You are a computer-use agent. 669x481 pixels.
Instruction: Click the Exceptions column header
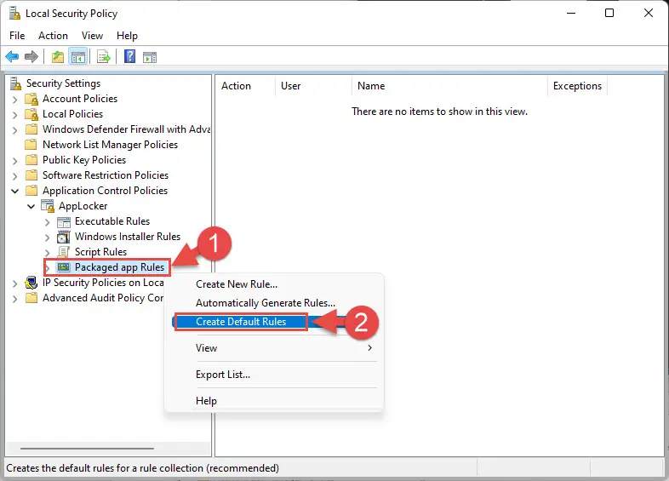pyautogui.click(x=577, y=86)
